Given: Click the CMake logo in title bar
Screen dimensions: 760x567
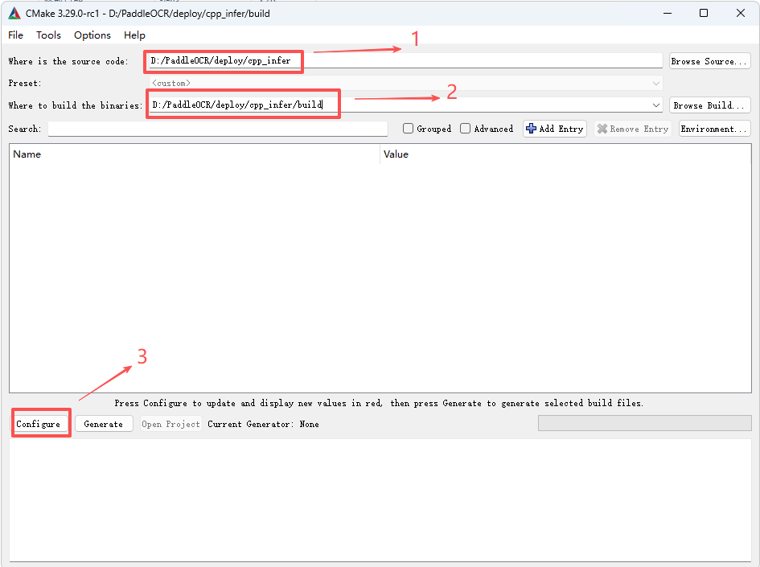Looking at the screenshot, I should pyautogui.click(x=14, y=13).
